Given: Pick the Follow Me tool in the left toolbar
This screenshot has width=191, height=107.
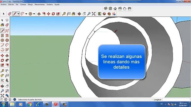Looking at the screenshot, I should 7,60.
